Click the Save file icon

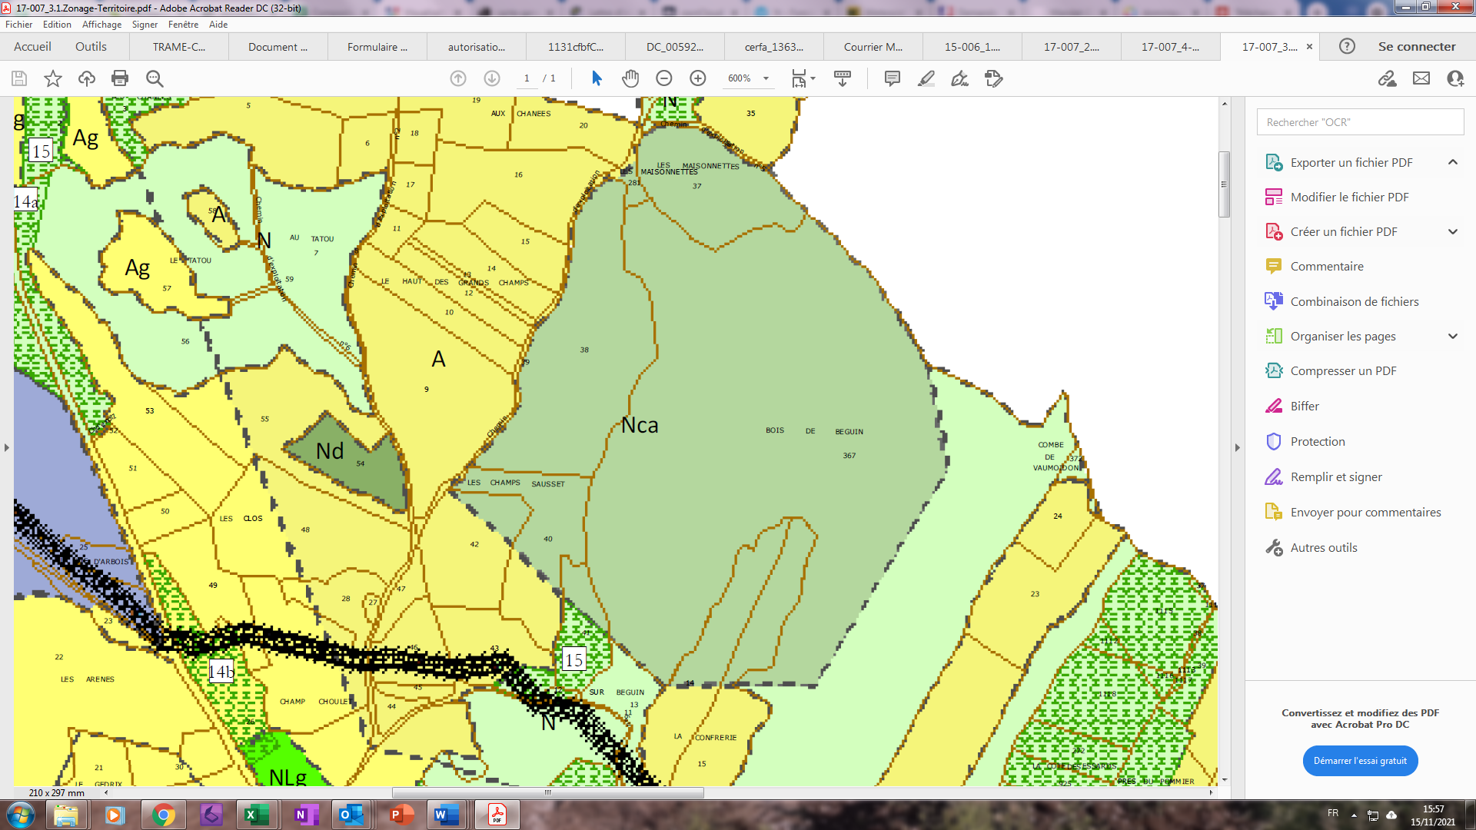(x=19, y=78)
